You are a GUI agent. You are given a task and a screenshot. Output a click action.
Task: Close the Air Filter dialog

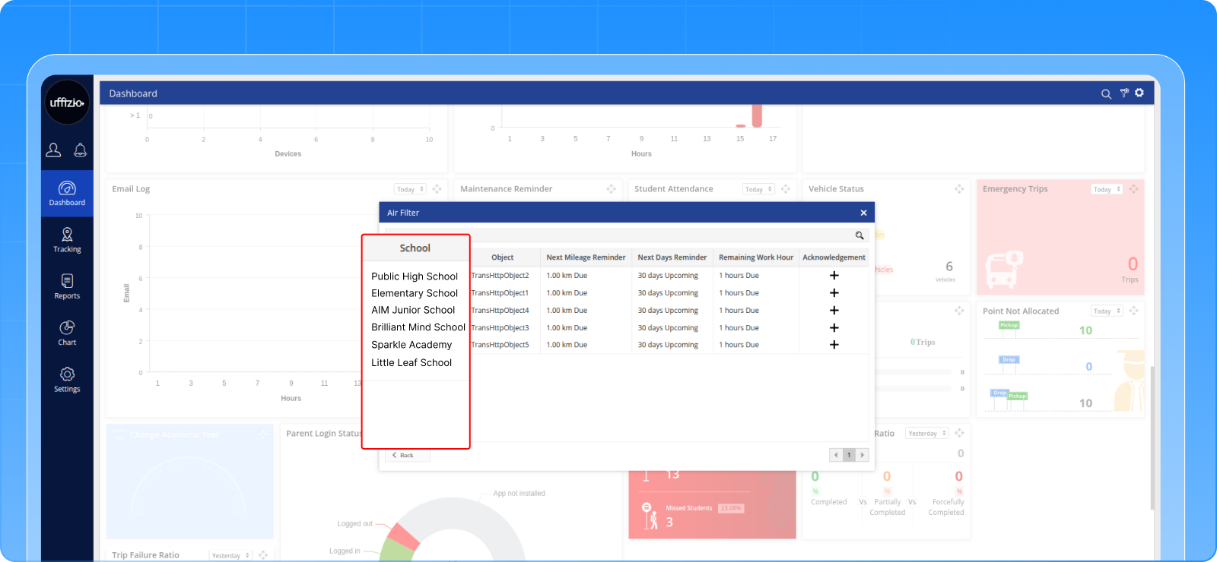click(x=863, y=213)
